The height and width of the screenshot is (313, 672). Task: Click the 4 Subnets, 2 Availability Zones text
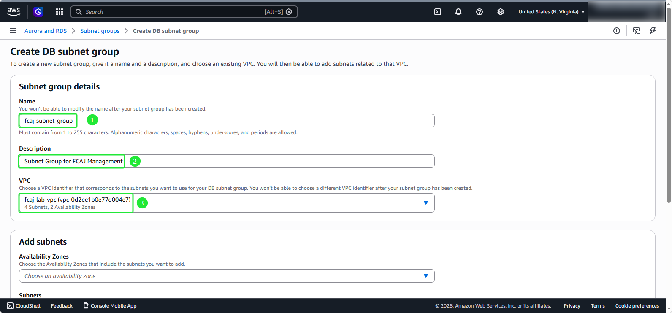point(60,207)
